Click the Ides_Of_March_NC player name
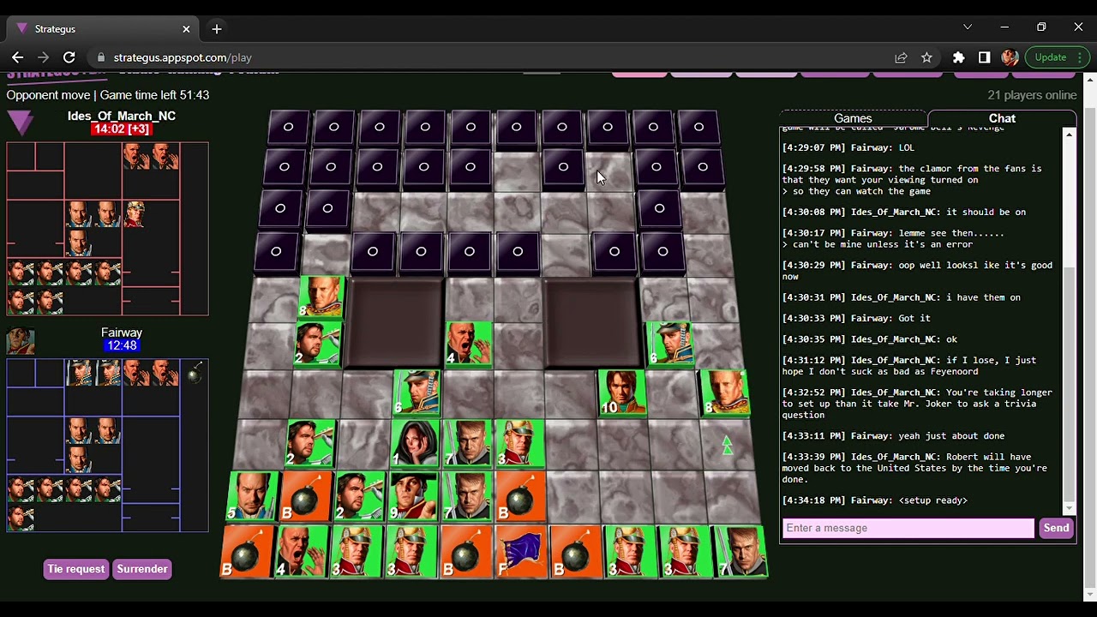Viewport: 1097px width, 617px height. [122, 116]
